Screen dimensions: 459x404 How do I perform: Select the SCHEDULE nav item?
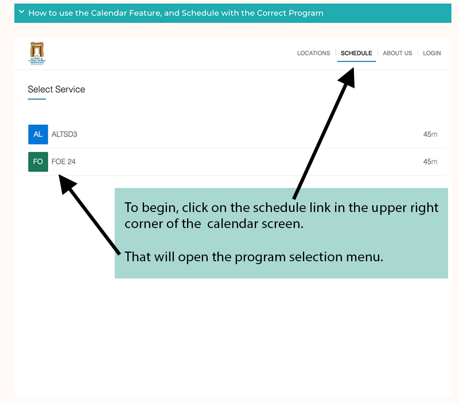point(356,53)
